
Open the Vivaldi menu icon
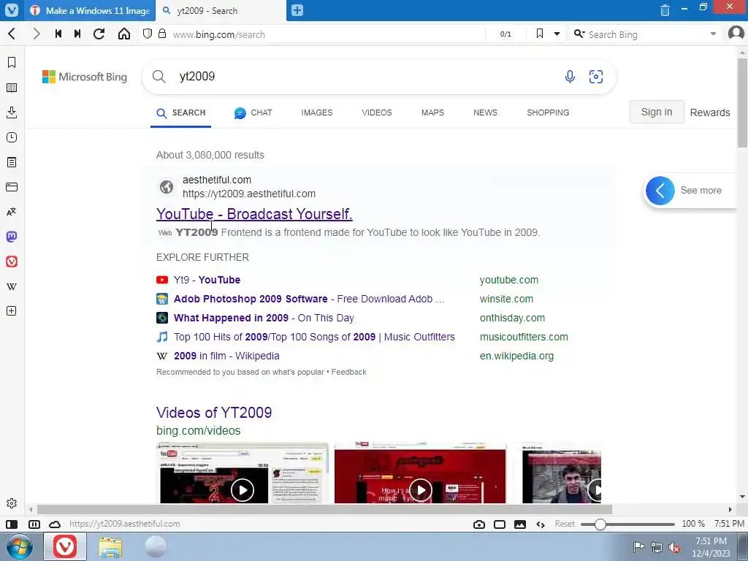[12, 10]
